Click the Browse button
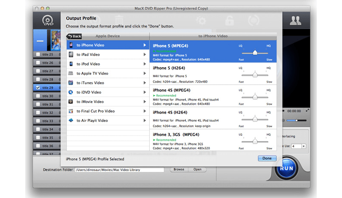Screen dimensions: 342x198 (x=179, y=169)
